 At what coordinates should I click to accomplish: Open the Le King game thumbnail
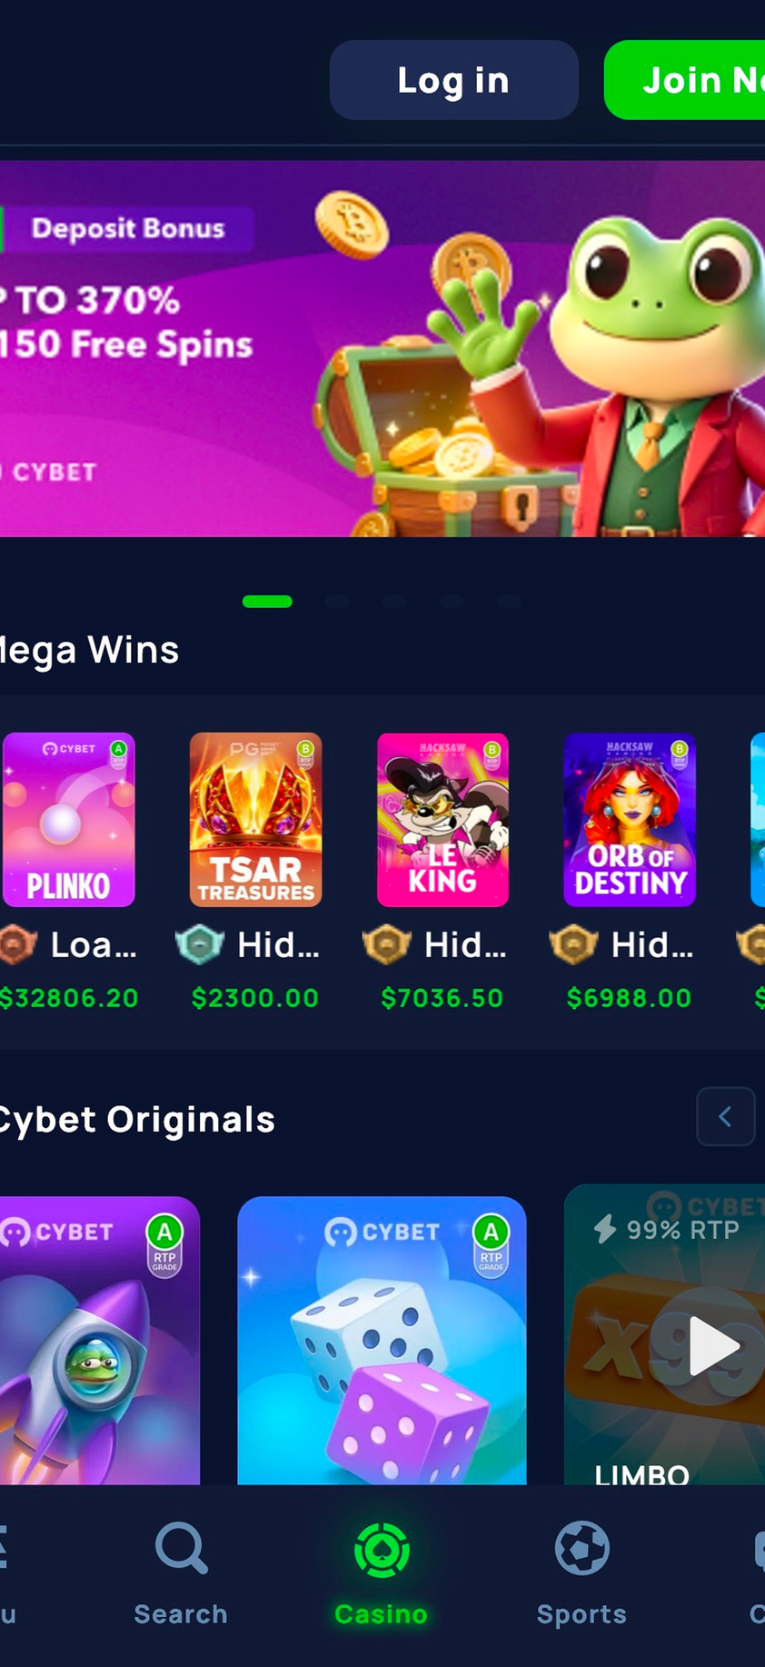[442, 820]
